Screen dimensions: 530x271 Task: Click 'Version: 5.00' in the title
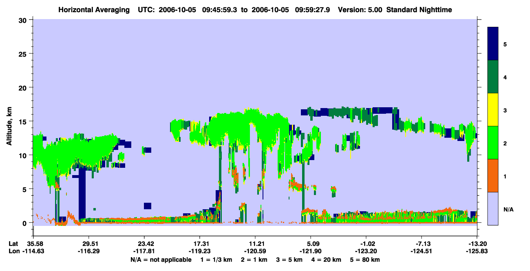(x=360, y=10)
